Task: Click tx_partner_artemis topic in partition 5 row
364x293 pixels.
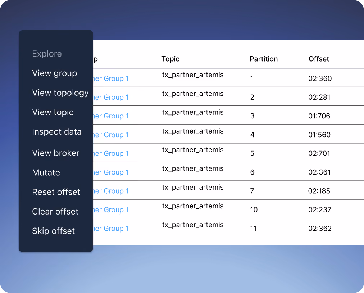Action: pos(193,150)
